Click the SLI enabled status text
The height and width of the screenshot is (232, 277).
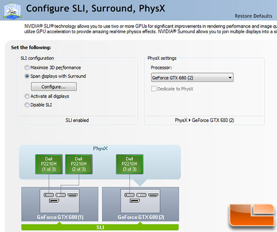pyautogui.click(x=77, y=120)
